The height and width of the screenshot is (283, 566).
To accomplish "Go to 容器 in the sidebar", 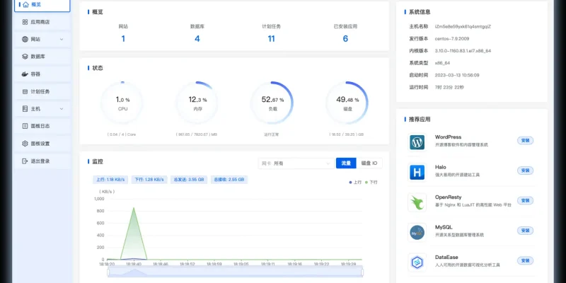I will [42, 74].
